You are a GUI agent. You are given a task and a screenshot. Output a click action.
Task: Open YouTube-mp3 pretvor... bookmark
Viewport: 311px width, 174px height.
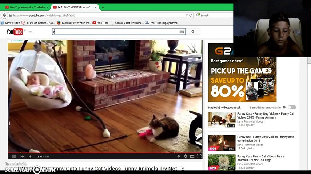(x=162, y=23)
